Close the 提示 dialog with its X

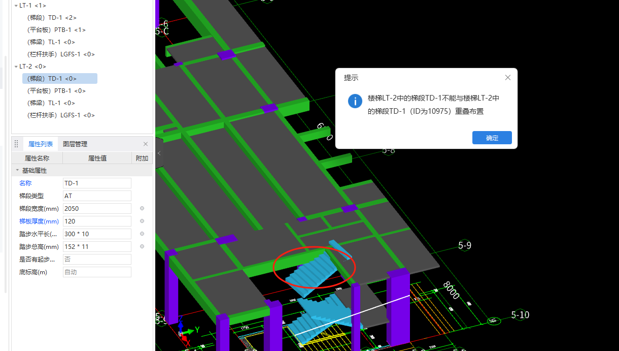click(508, 78)
